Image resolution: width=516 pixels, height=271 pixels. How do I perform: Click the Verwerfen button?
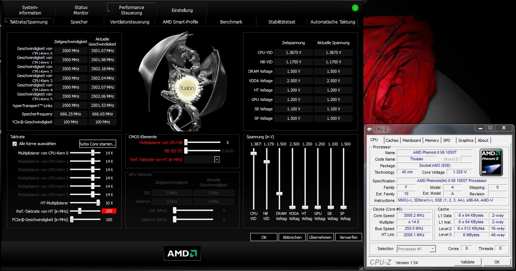pyautogui.click(x=349, y=237)
